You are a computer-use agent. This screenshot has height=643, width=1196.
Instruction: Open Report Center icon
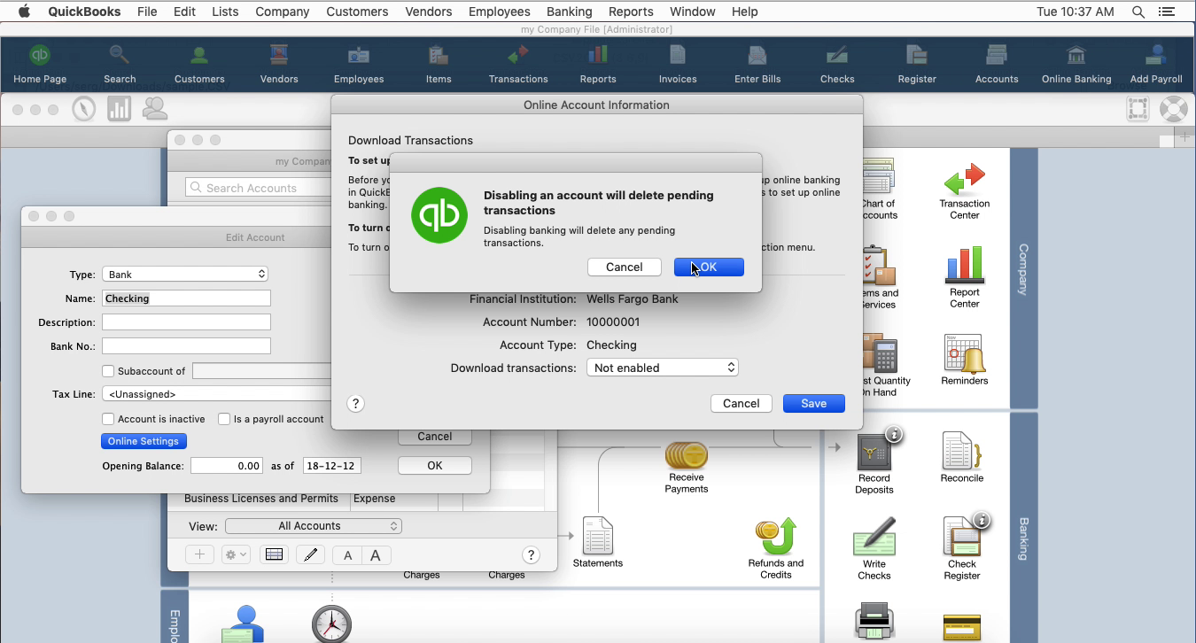[x=965, y=277]
